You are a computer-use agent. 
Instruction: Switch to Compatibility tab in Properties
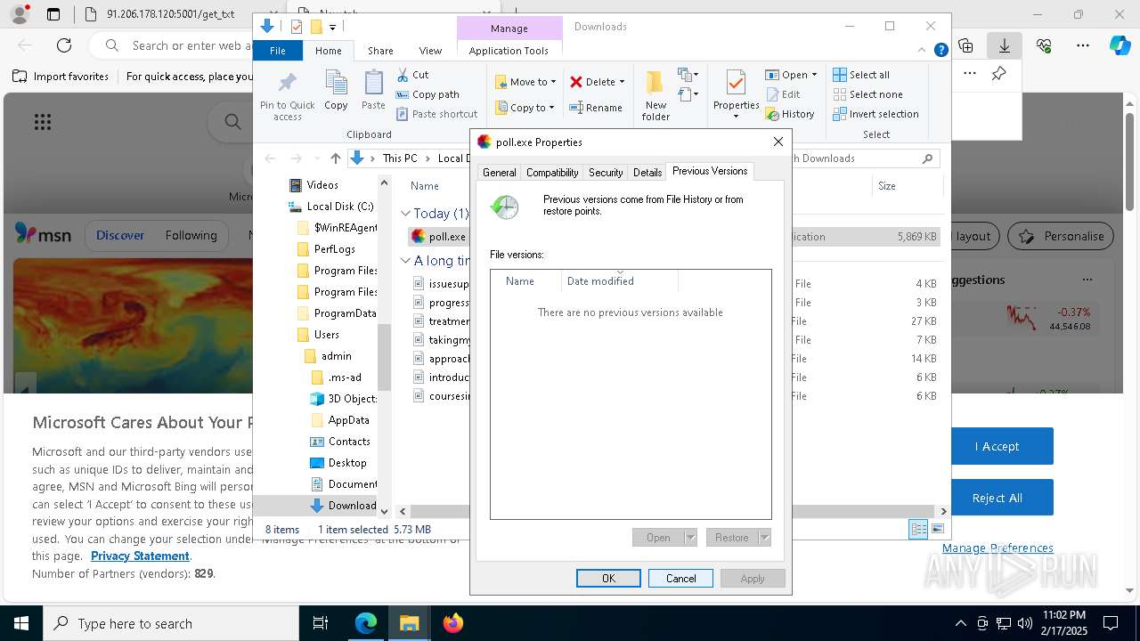[552, 173]
